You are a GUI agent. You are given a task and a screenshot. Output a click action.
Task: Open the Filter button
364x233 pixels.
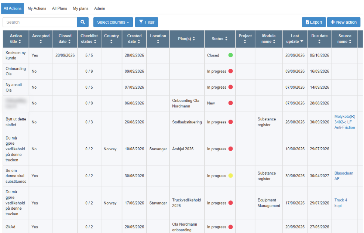tap(147, 22)
